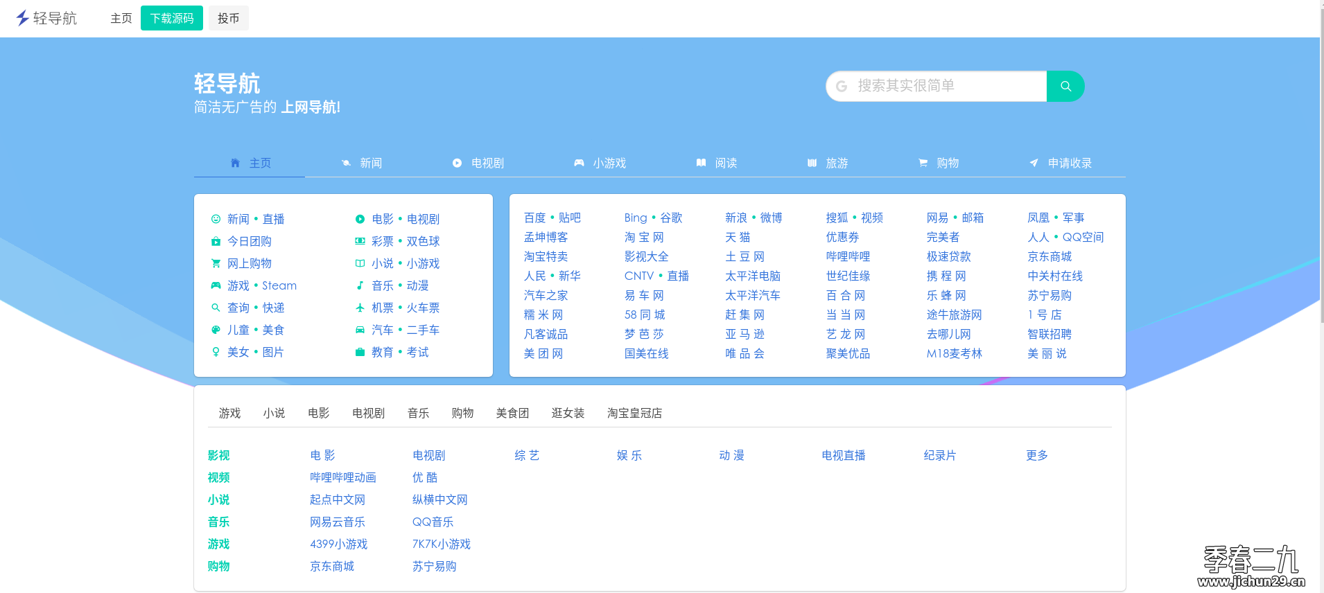Screen dimensions: 1324x593
Task: Click the palette icon beside 儿童 • 美食
Action: (216, 330)
